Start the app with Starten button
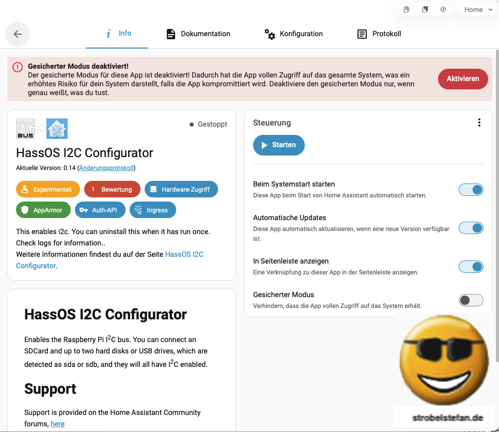499x432 pixels. tap(279, 145)
